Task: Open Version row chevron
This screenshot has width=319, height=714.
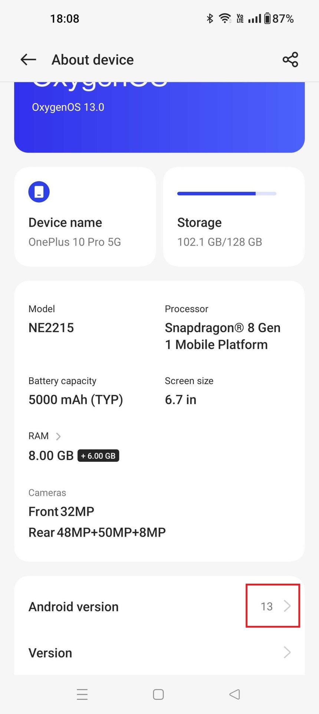Action: point(287,652)
